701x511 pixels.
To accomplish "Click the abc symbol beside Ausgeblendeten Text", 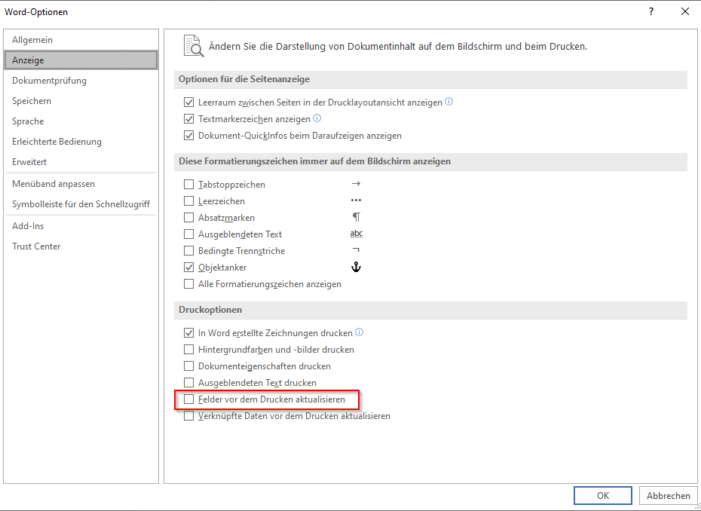I will (357, 234).
